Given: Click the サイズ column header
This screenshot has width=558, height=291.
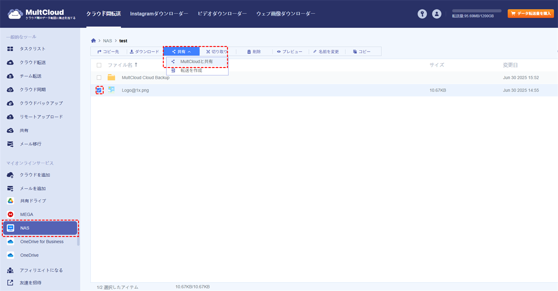Looking at the screenshot, I should click(437, 65).
